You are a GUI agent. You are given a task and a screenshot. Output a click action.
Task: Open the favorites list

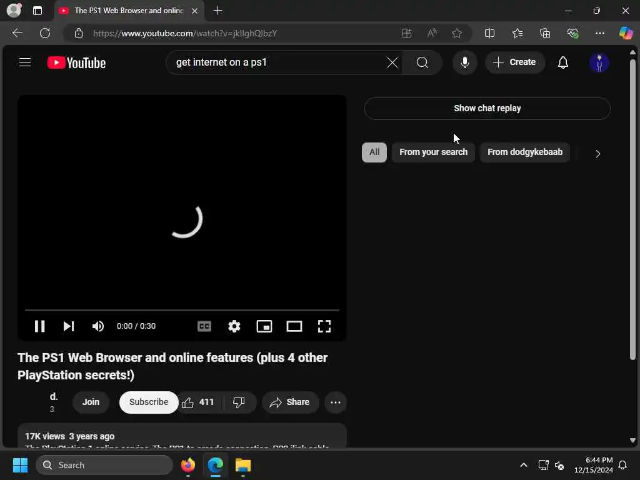517,33
